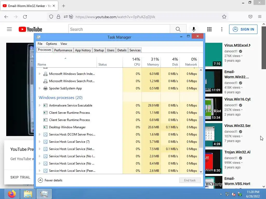Screen dimensions: 266x199
Task: Open the Virus.Win32.Ser suggested video thumbnail
Action: tap(214, 135)
